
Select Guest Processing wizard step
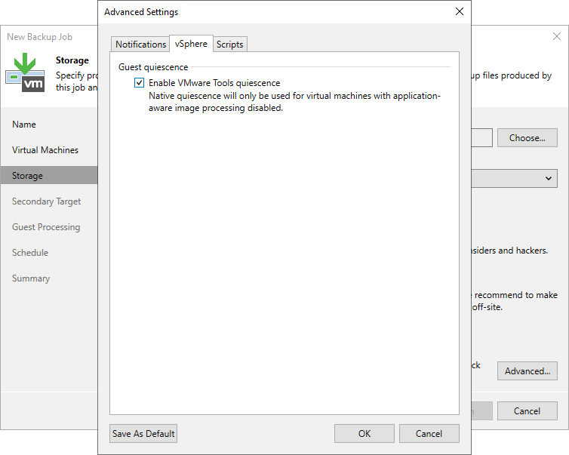tap(46, 227)
